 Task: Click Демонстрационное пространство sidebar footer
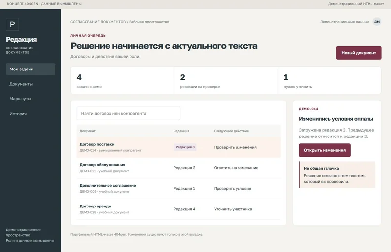pos(23,232)
